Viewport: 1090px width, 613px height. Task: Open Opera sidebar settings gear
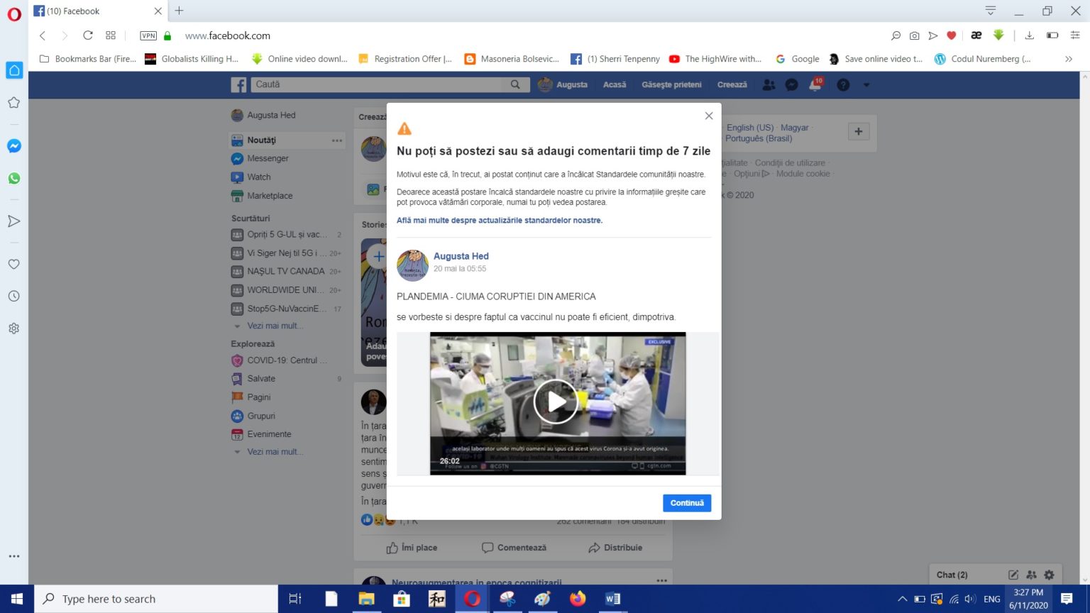(13, 328)
